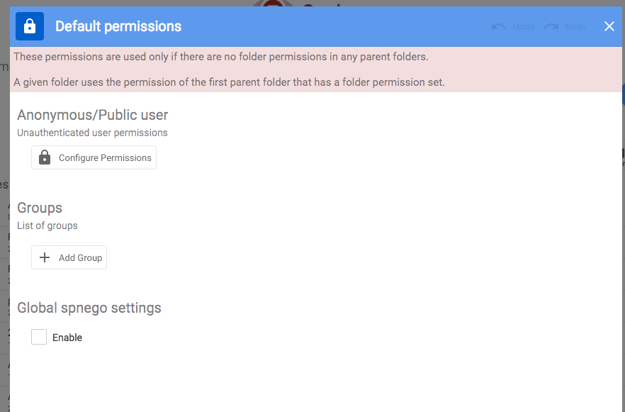Click the Default permissions dialog title
Image resolution: width=625 pixels, height=412 pixels.
pos(118,26)
